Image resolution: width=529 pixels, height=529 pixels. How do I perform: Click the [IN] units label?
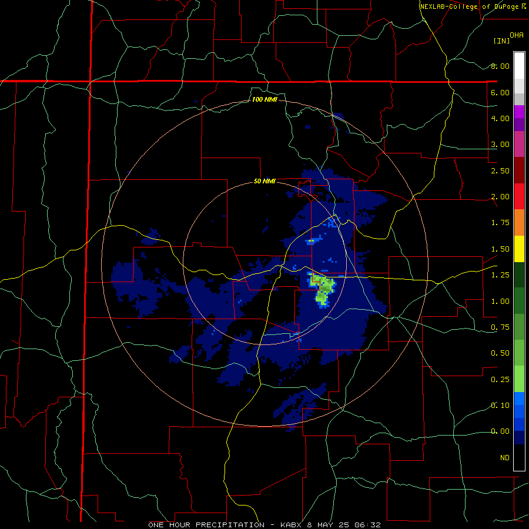(x=501, y=41)
